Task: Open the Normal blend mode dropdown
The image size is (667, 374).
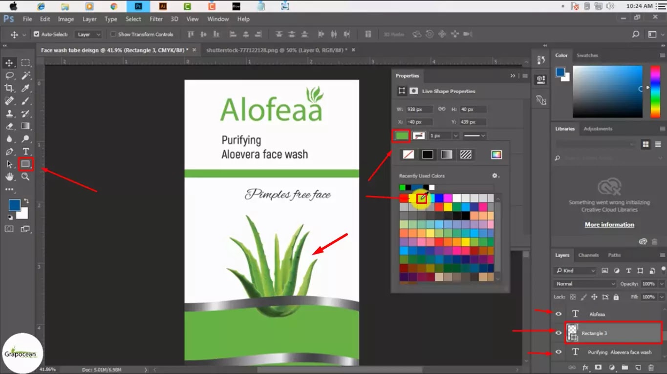Action: (x=584, y=283)
